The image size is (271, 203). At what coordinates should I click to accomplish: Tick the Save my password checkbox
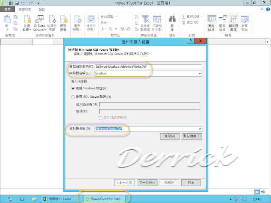point(101,118)
